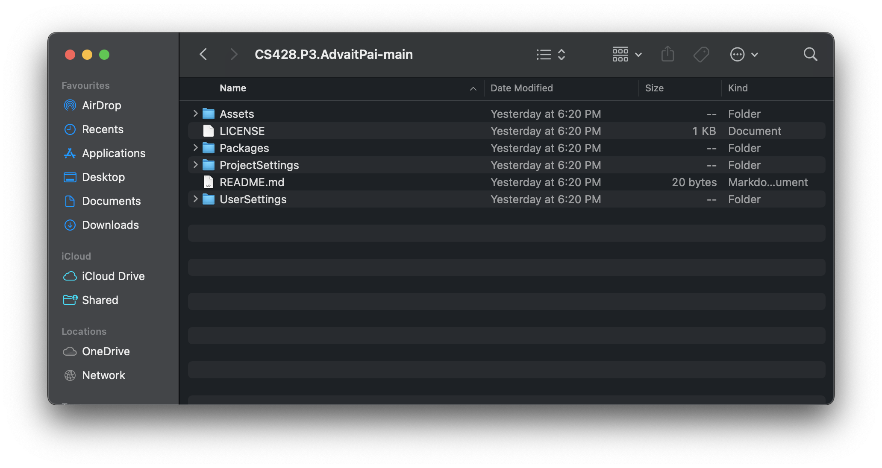Open iCloud Drive location
Image resolution: width=882 pixels, height=468 pixels.
click(x=113, y=276)
